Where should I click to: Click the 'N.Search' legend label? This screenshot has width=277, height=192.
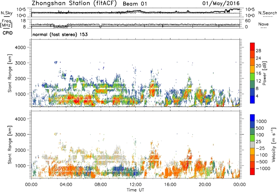pyautogui.click(x=267, y=13)
